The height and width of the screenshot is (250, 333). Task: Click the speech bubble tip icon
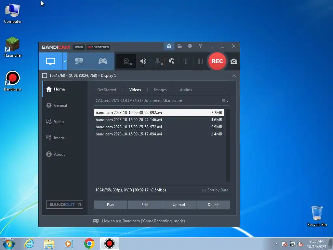coord(96,221)
